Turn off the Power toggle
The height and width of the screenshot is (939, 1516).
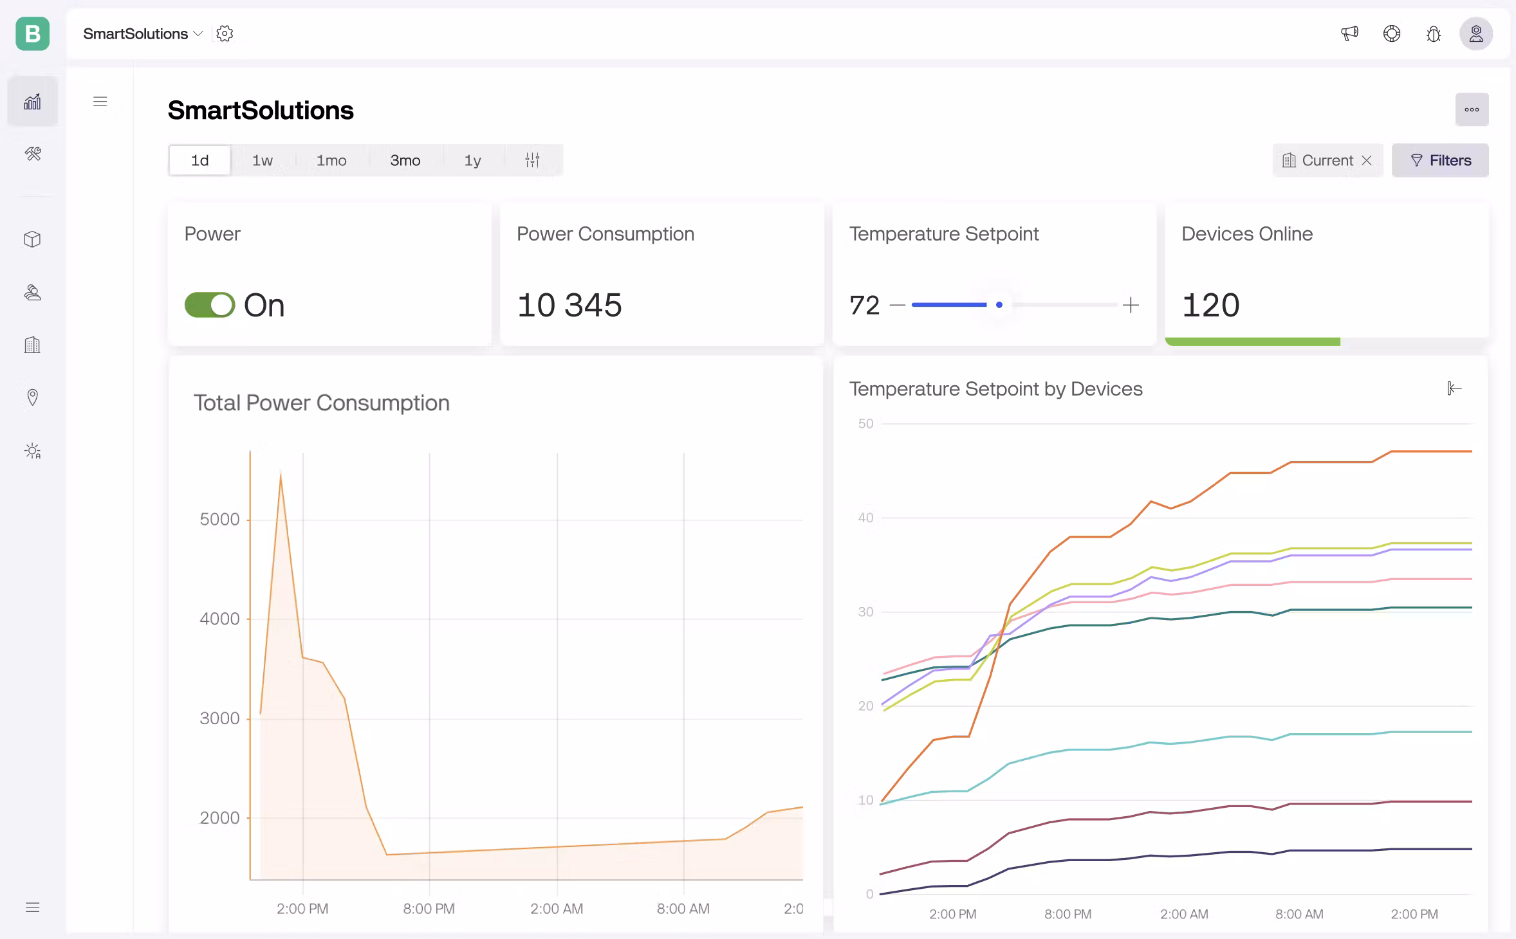point(210,305)
